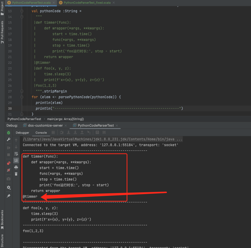The image size is (251, 248).
Task: Switch to the Debugger tab
Action: tap(22, 133)
